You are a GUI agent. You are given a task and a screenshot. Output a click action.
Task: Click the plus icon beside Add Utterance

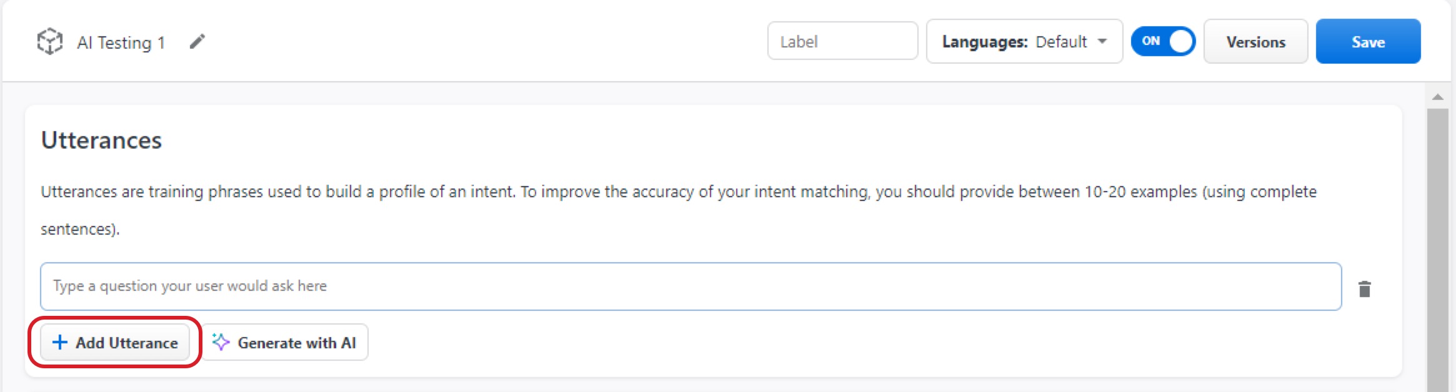(x=59, y=342)
